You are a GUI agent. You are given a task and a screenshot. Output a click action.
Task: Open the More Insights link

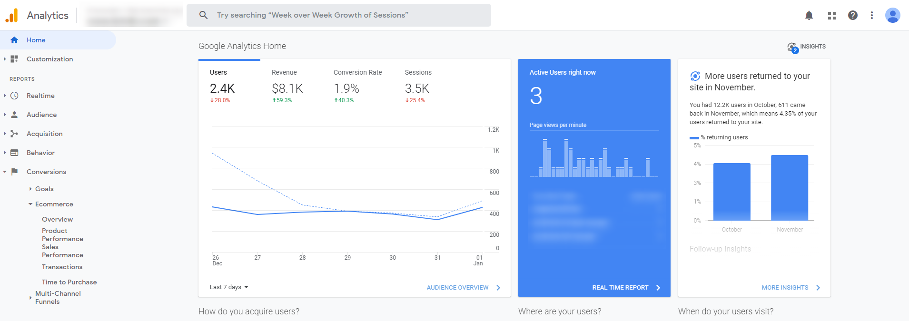(x=785, y=288)
